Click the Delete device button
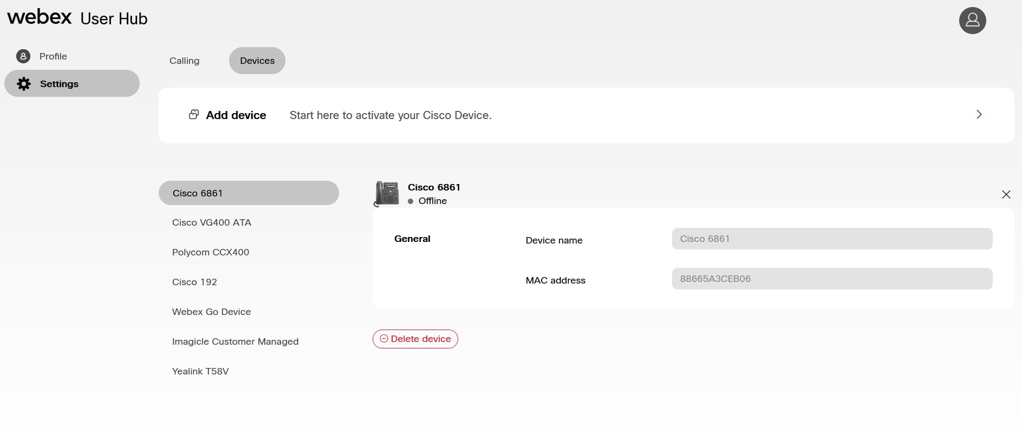The image size is (1022, 434). 415,339
